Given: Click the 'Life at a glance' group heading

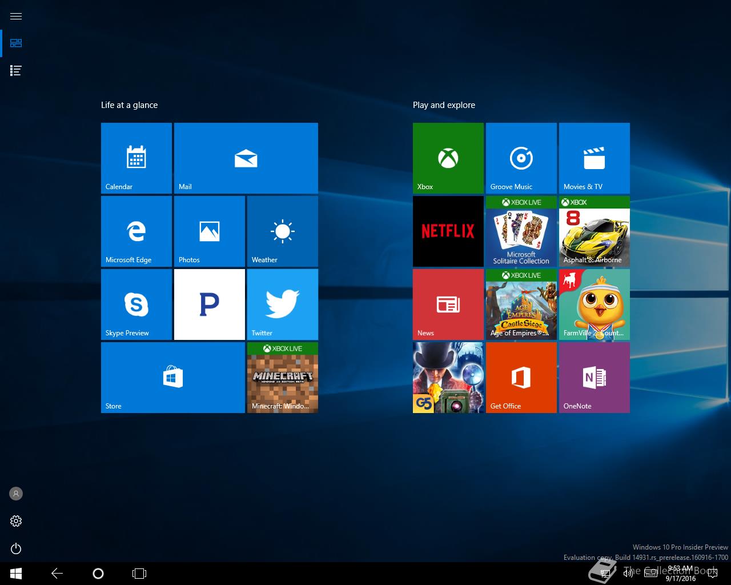Looking at the screenshot, I should pyautogui.click(x=129, y=105).
